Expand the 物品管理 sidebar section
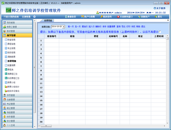Image resolution: width=171 pixels, height=130 pixels. point(17,112)
